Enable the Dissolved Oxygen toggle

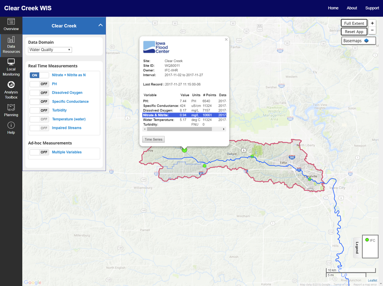pyautogui.click(x=39, y=93)
